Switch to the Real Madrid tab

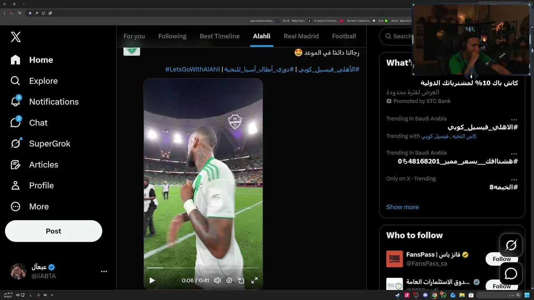coord(301,36)
